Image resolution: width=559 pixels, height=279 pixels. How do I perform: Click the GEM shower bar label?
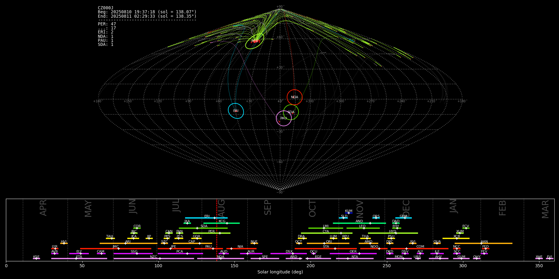(x=403, y=216)
